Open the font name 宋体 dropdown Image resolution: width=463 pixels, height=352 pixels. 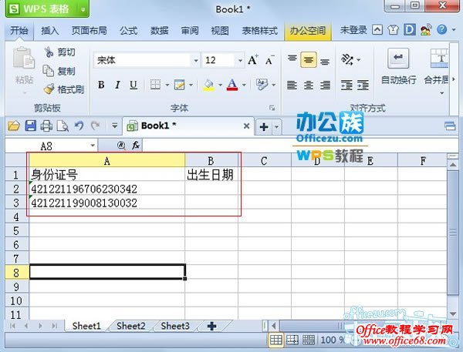coord(195,60)
